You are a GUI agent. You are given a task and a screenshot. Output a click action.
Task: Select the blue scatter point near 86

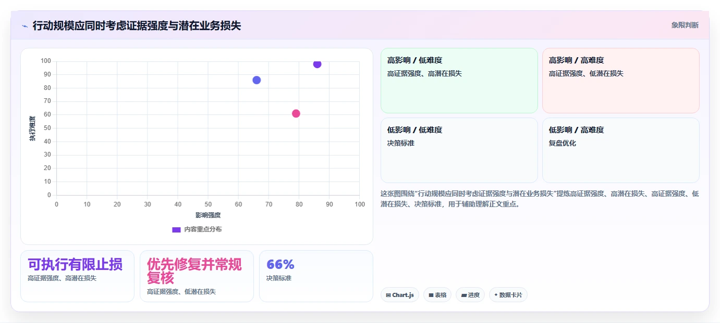click(257, 80)
